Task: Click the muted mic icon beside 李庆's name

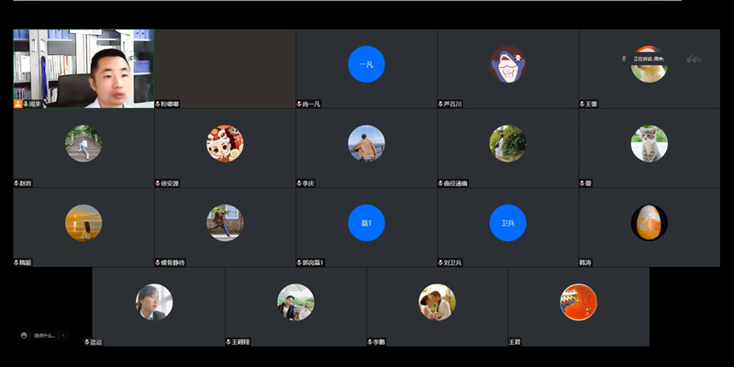Action: click(299, 183)
